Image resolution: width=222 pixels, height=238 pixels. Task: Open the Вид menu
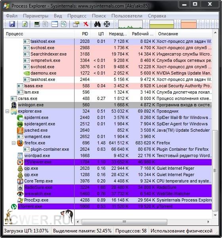(58, 16)
